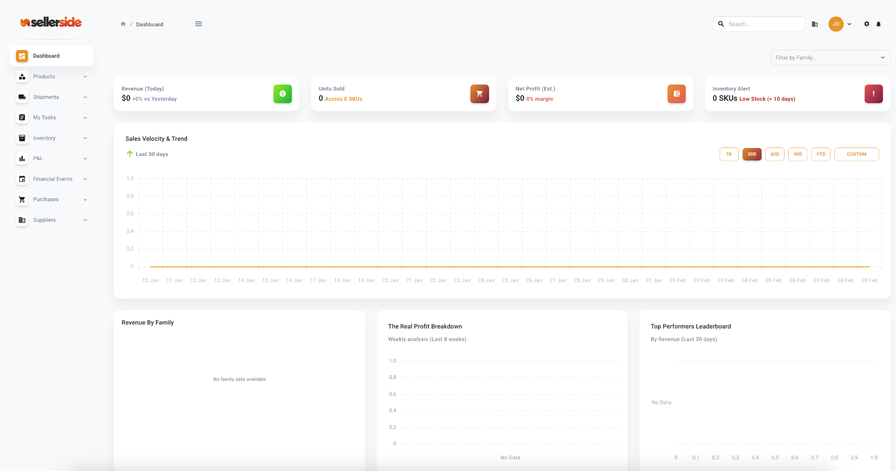896x471 pixels.
Task: Open the Filter by Family dropdown
Action: pyautogui.click(x=830, y=57)
